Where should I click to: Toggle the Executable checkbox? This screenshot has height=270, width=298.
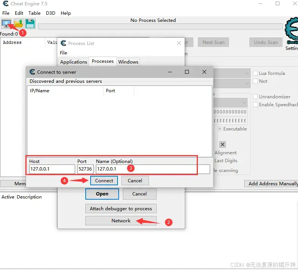pos(220,129)
